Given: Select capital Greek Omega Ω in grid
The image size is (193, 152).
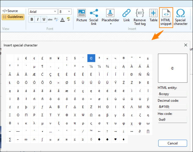Looking at the screenshot, I should [x=91, y=115].
